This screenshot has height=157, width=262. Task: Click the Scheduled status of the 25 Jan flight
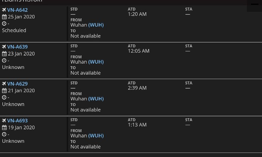pos(14,31)
